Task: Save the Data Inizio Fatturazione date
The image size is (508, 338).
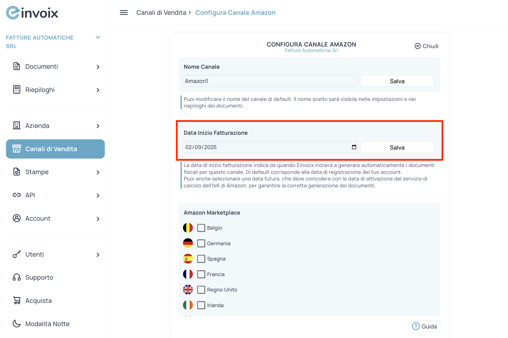Action: 397,147
